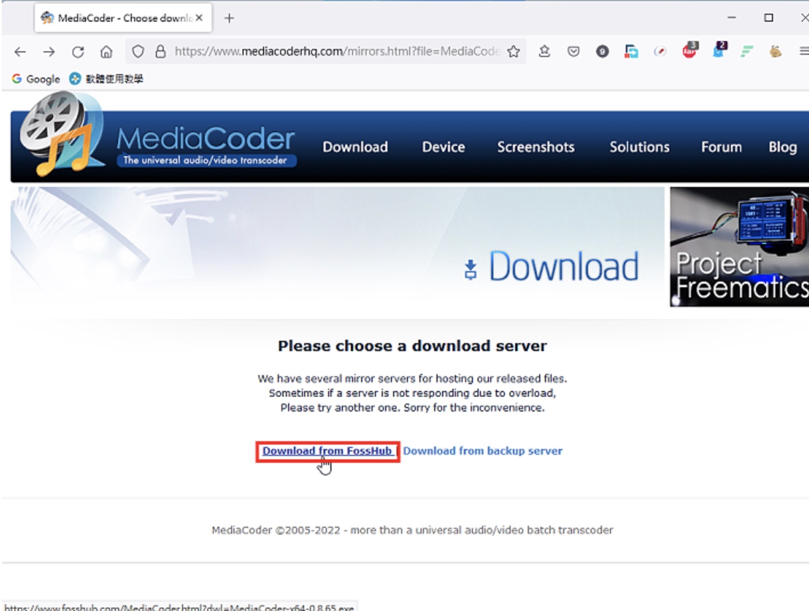Open the Forum menu item
809x611 pixels.
point(721,147)
